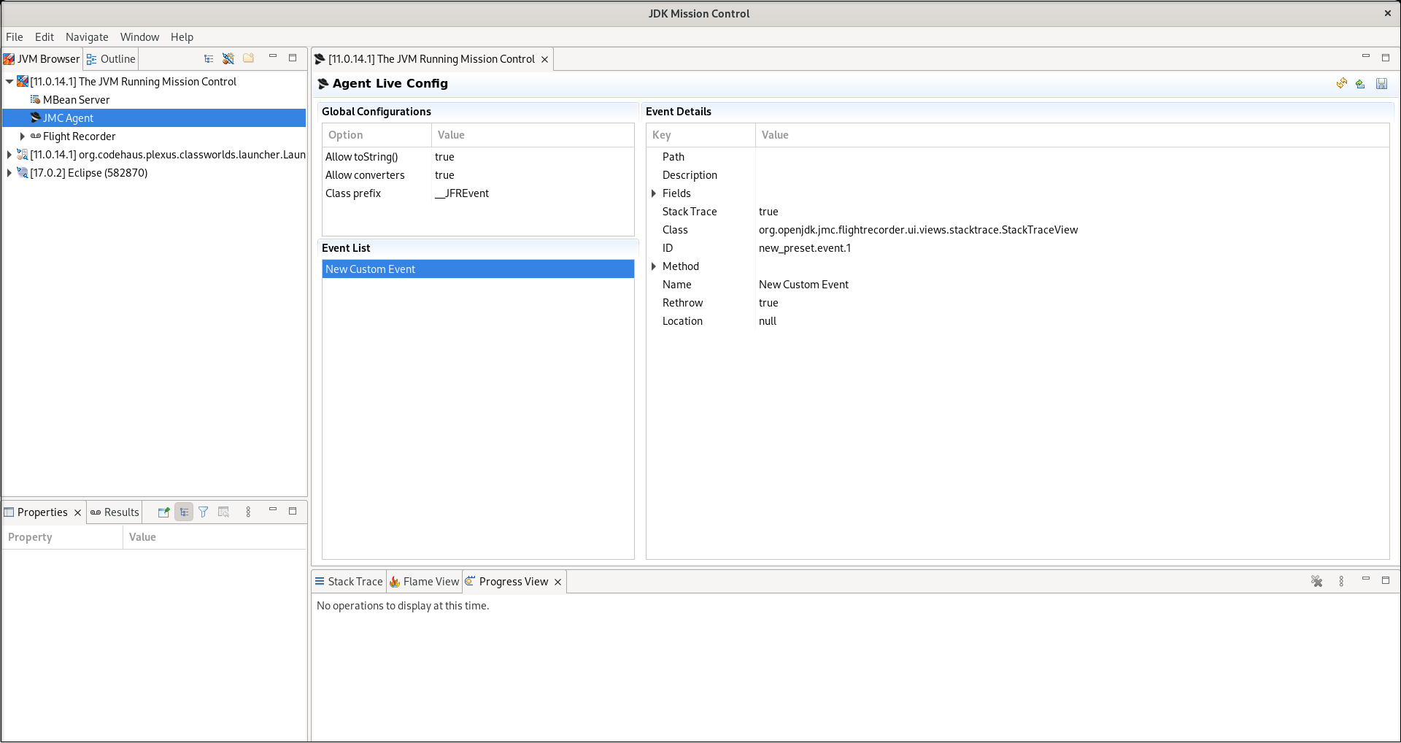This screenshot has width=1401, height=743.
Task: Open the Navigate menu
Action: click(x=87, y=37)
